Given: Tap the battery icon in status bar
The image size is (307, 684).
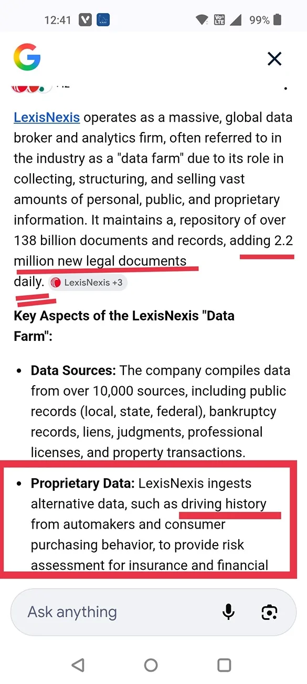Looking at the screenshot, I should point(277,21).
